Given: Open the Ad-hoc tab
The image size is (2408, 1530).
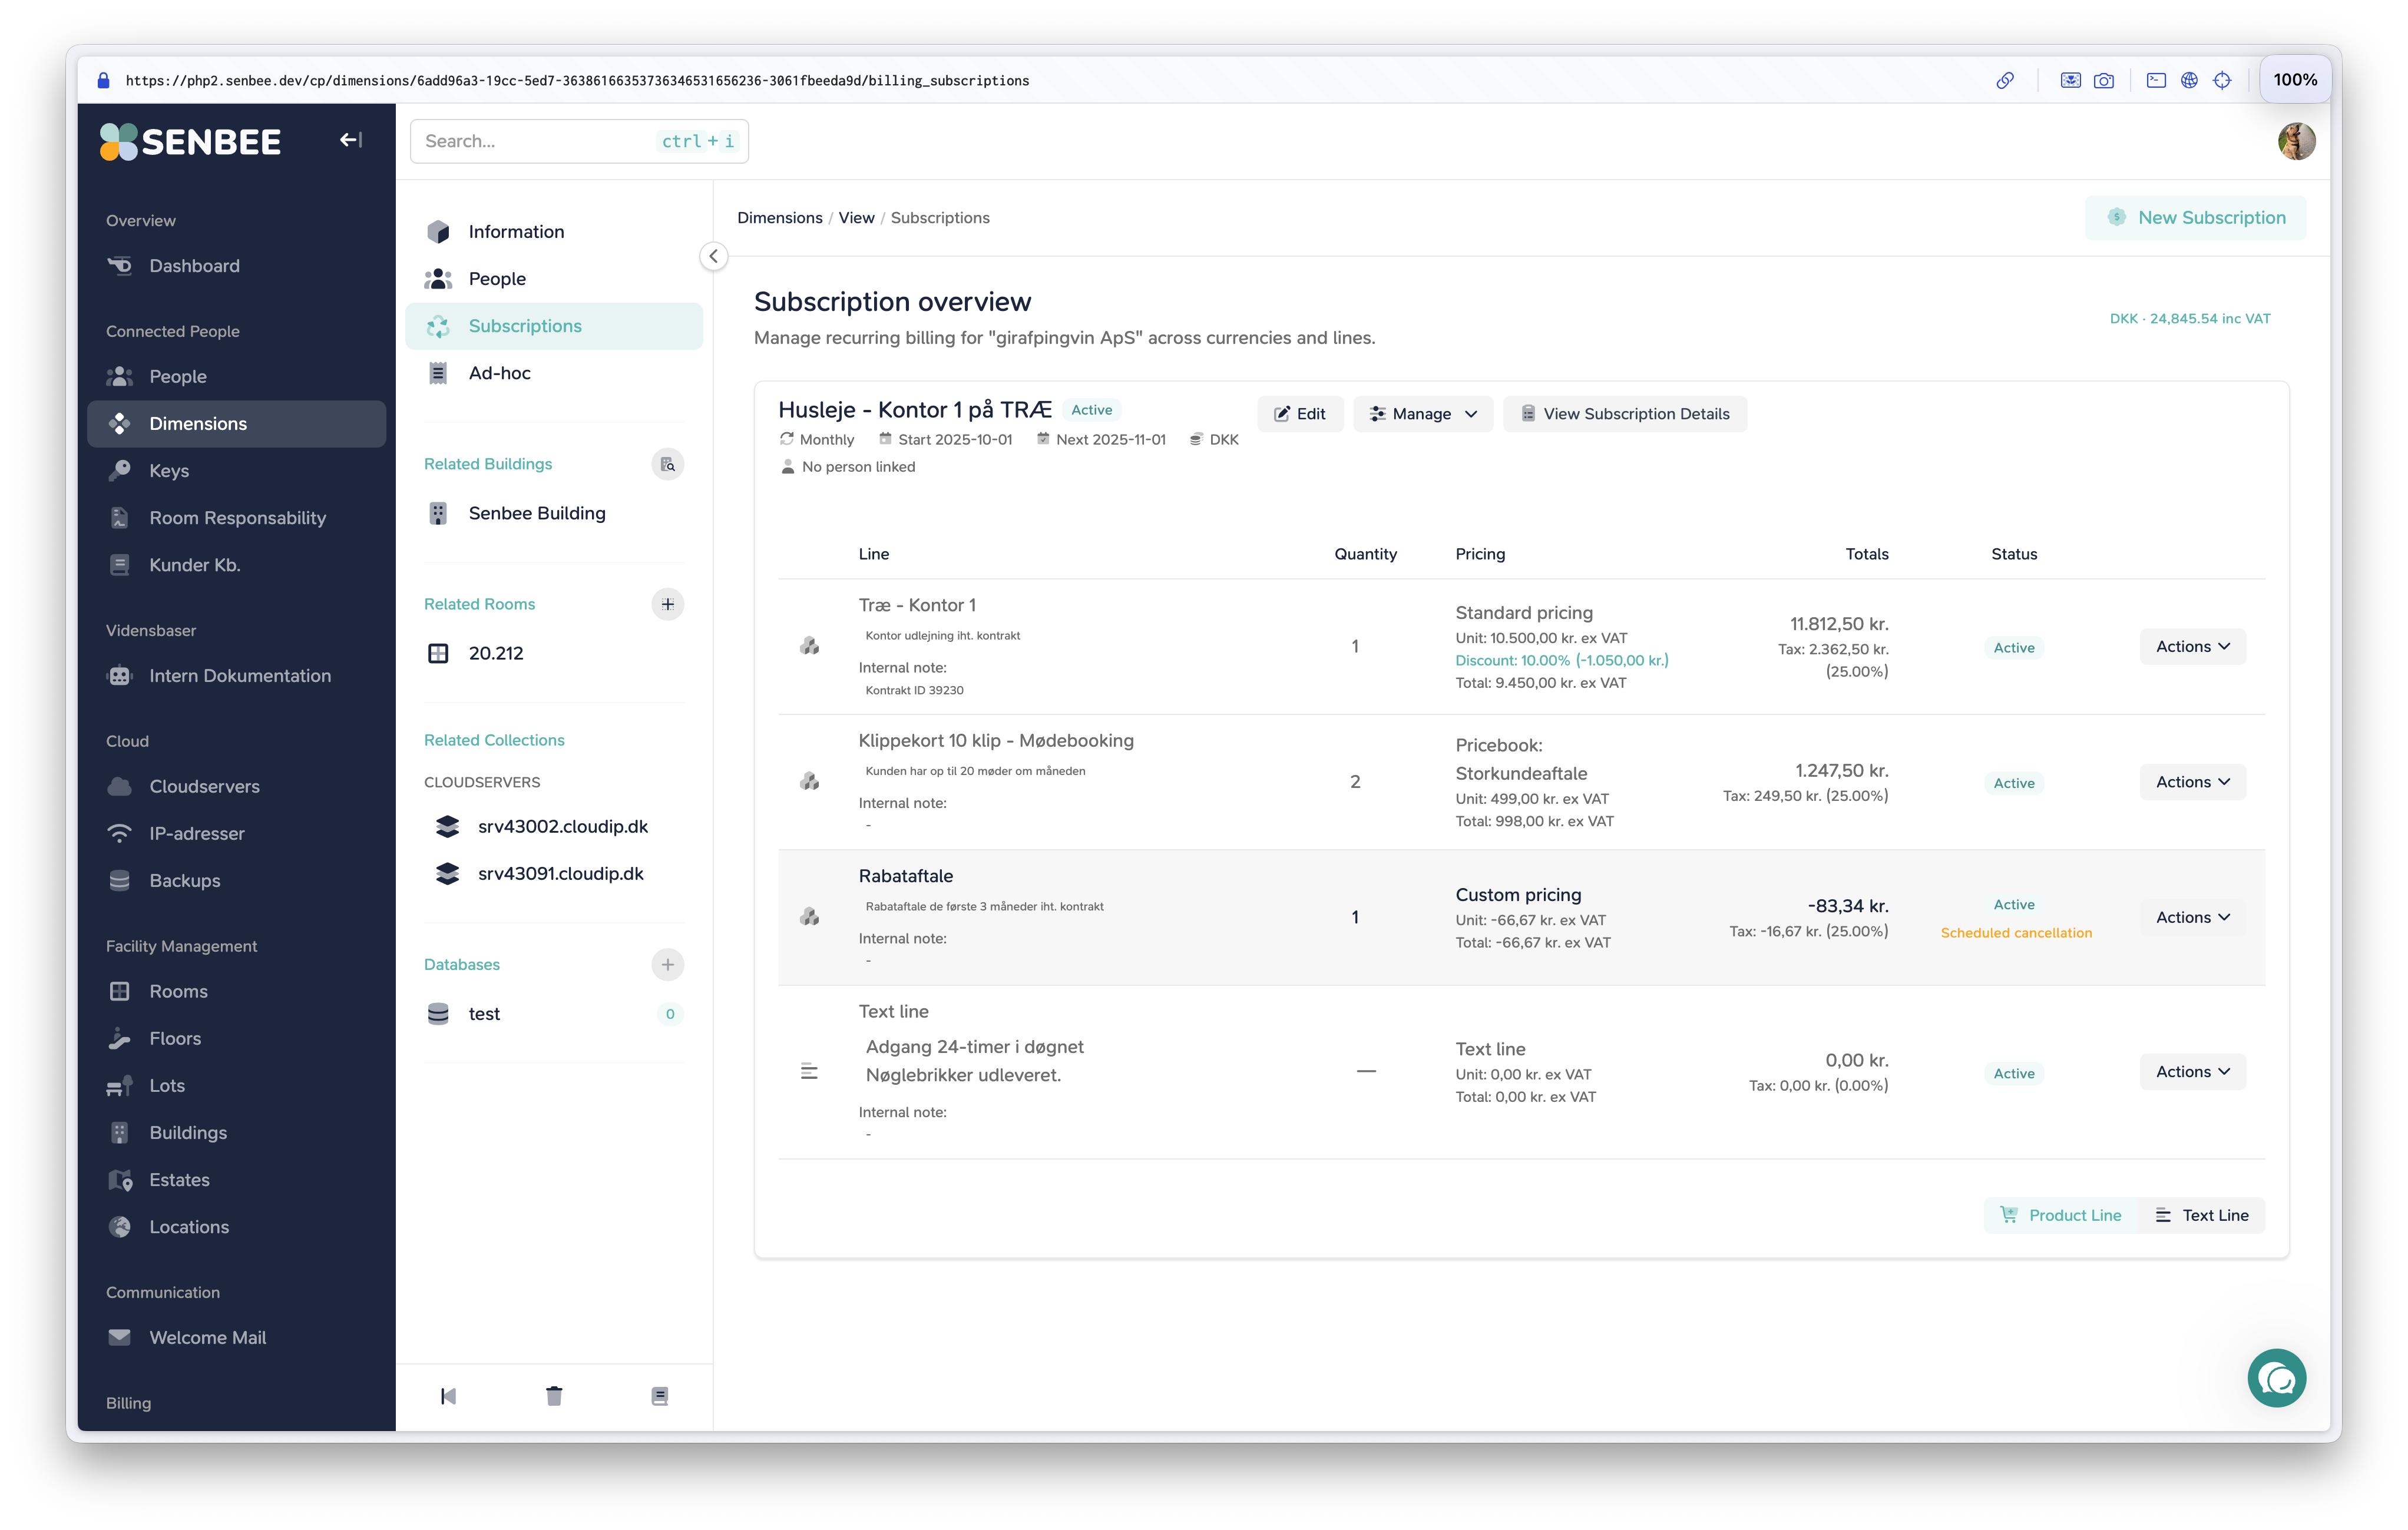Looking at the screenshot, I should (x=554, y=373).
